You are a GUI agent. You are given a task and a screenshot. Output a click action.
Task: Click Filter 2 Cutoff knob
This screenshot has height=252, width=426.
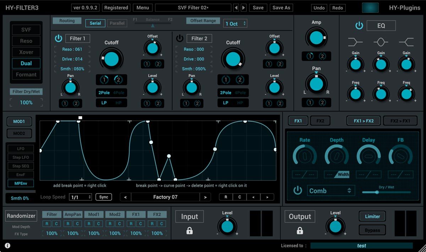(x=233, y=59)
